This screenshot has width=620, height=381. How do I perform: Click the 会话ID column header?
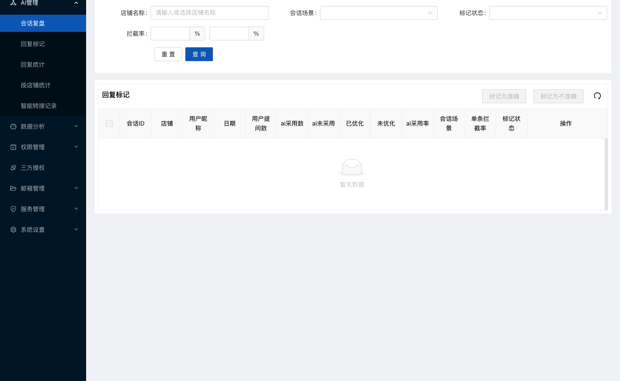(x=136, y=123)
